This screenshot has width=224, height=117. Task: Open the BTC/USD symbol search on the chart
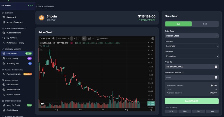(x=45, y=38)
